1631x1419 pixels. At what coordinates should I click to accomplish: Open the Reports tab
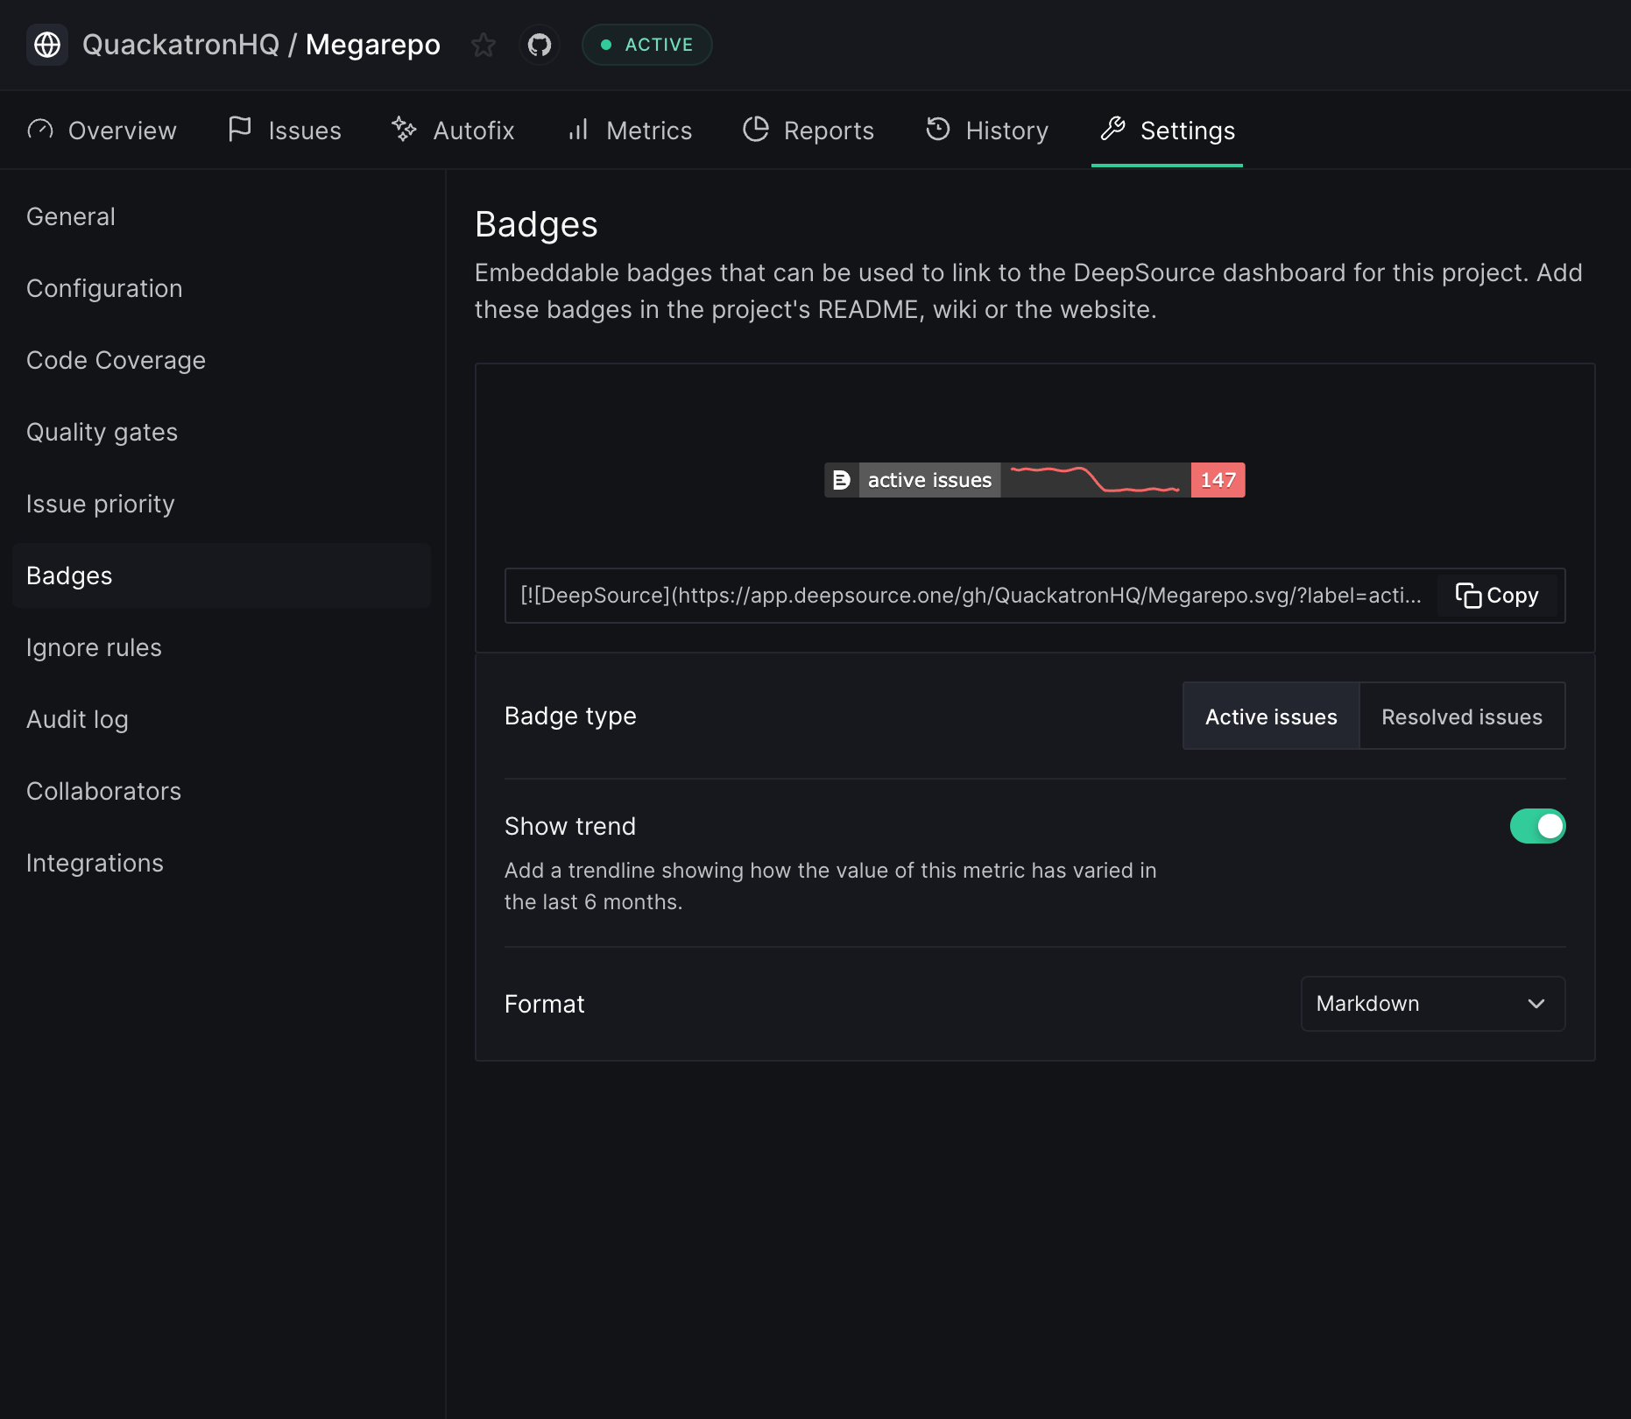tap(808, 131)
